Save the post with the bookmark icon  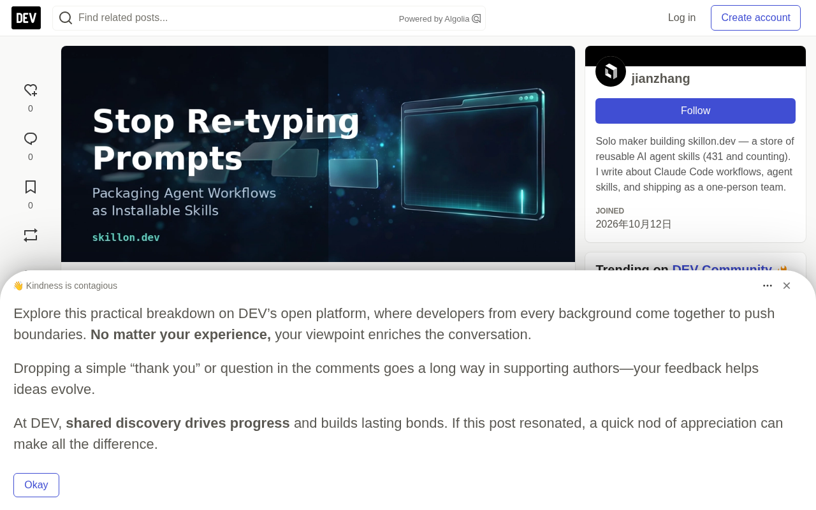click(x=31, y=187)
